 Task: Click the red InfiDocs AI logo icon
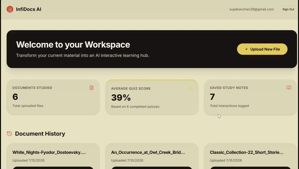[10, 9]
